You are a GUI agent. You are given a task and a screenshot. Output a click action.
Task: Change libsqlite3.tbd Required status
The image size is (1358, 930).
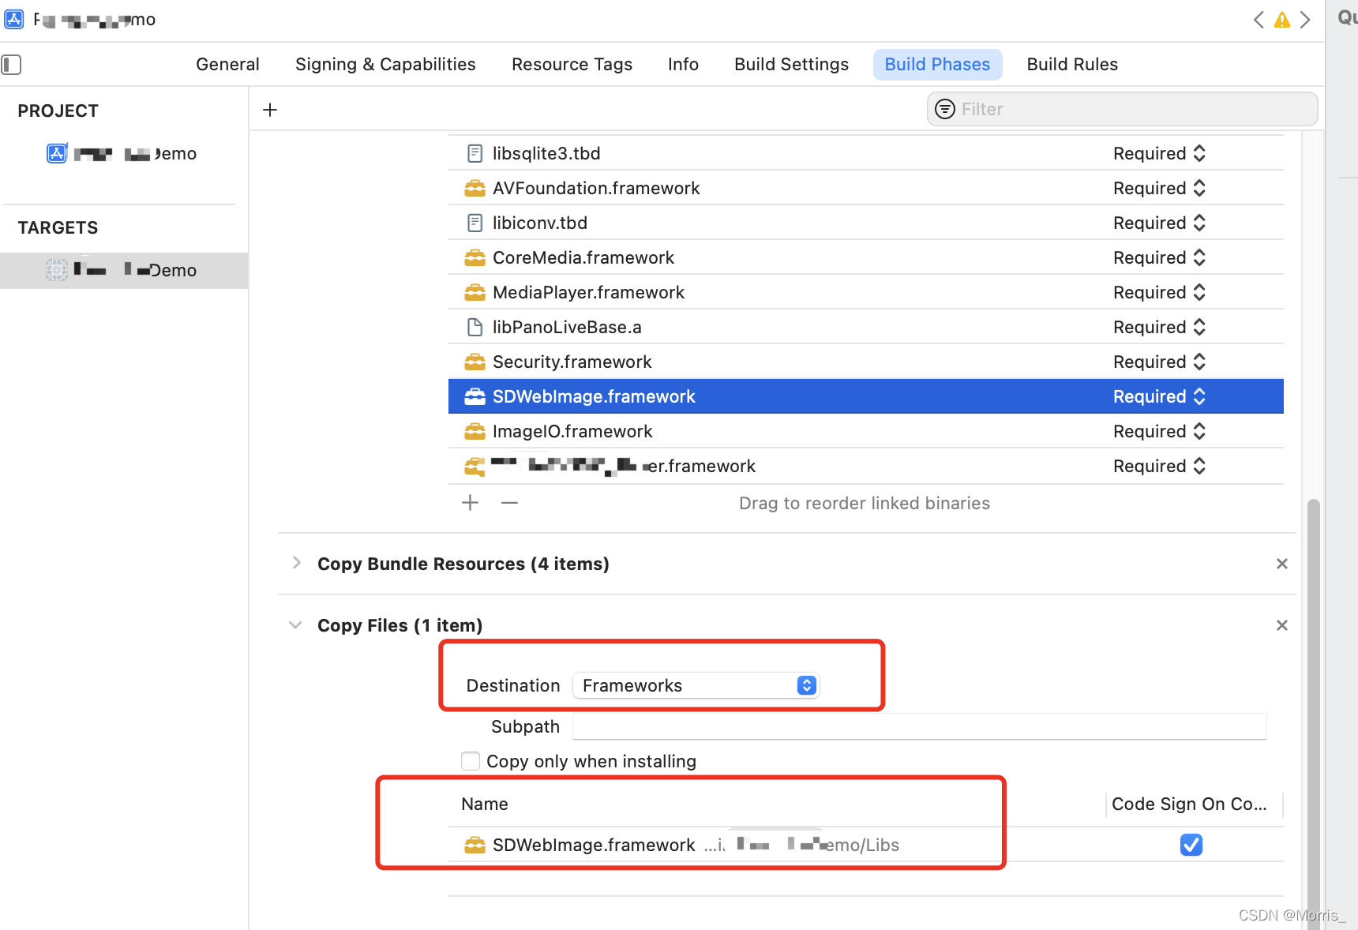pos(1159,153)
